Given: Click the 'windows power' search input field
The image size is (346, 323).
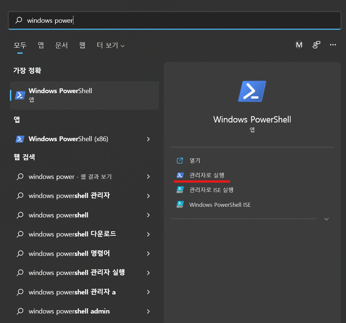Looking at the screenshot, I should click(x=175, y=21).
